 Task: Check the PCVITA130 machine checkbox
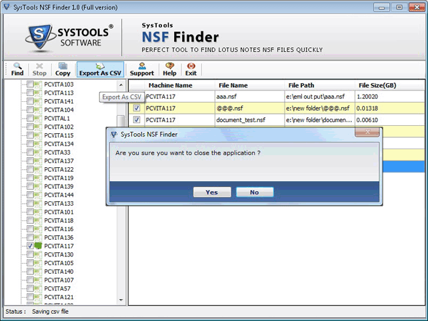pos(30,254)
